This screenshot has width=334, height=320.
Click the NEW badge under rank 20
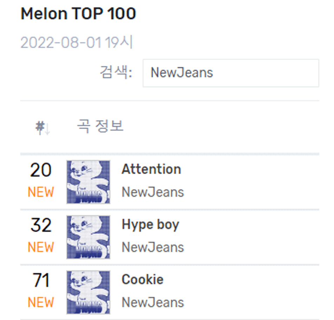click(x=41, y=192)
